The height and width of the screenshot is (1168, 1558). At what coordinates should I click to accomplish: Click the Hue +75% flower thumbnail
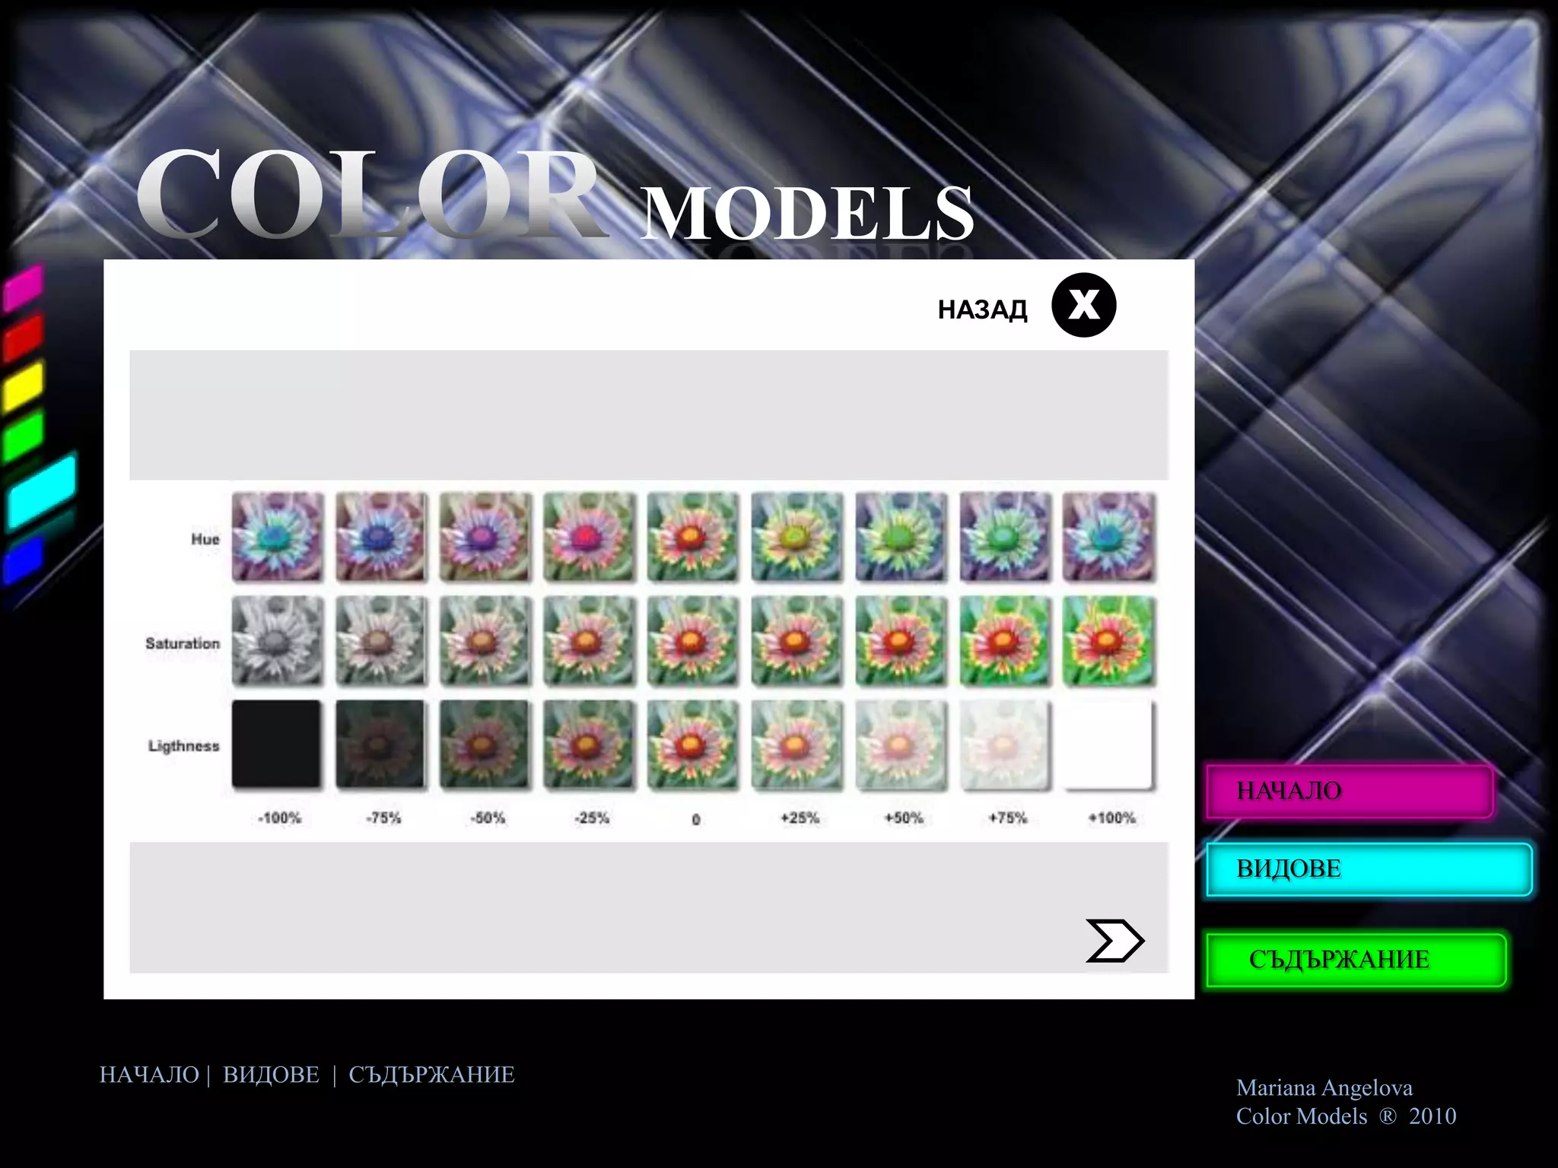1005,536
